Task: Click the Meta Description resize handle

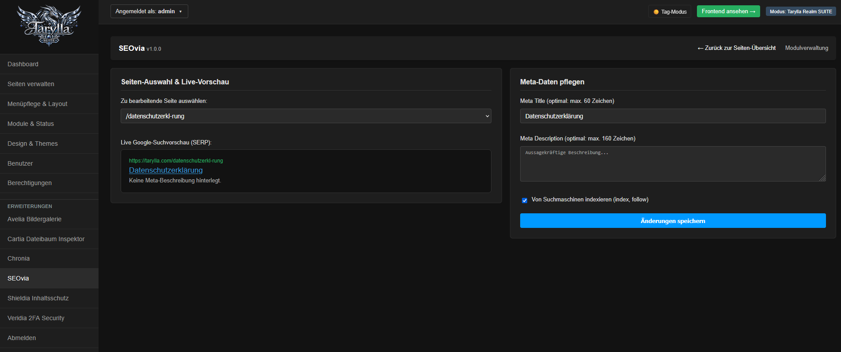Action: coord(822,178)
